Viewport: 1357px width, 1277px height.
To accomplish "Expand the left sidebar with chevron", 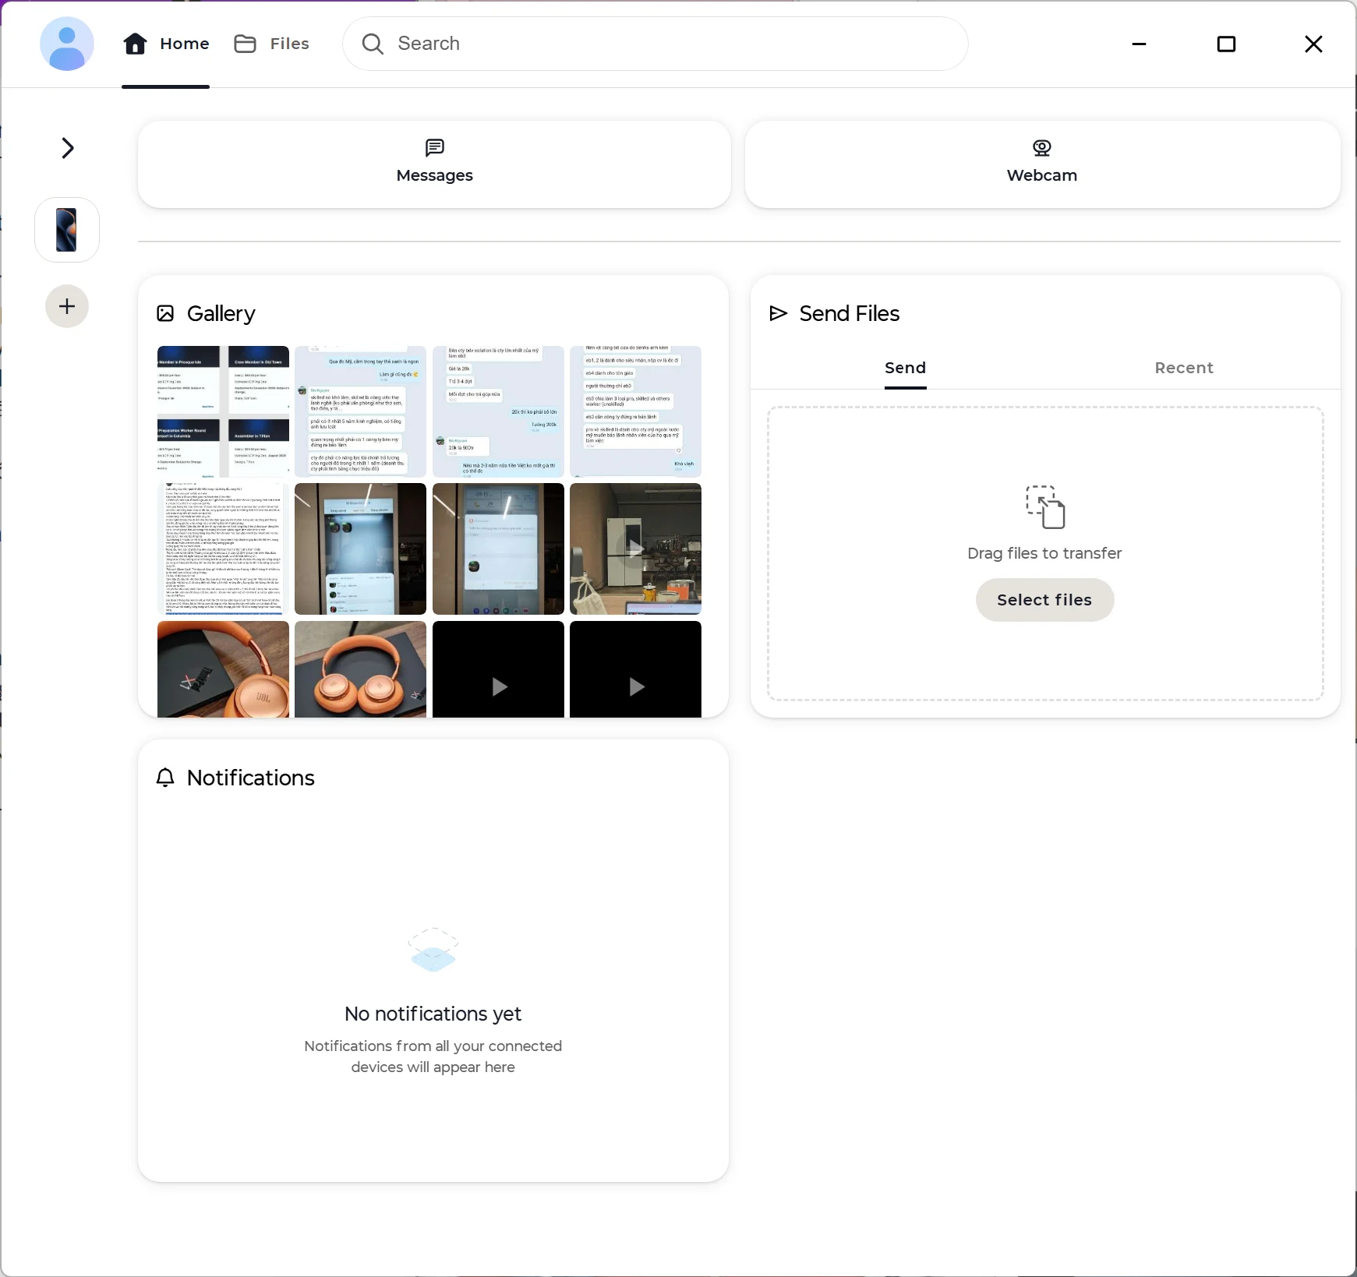I will point(68,148).
